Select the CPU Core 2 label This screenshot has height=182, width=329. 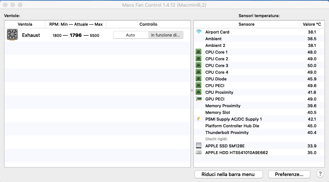[x=217, y=59]
